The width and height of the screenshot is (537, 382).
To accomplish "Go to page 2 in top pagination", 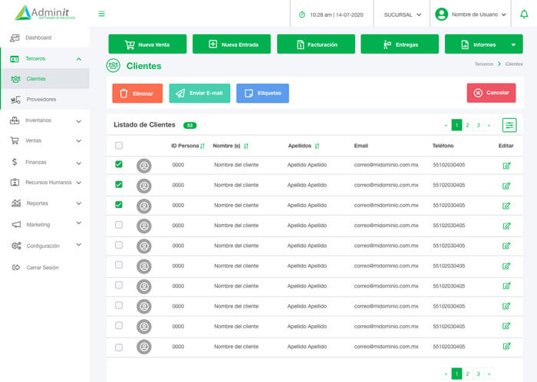I will 467,125.
